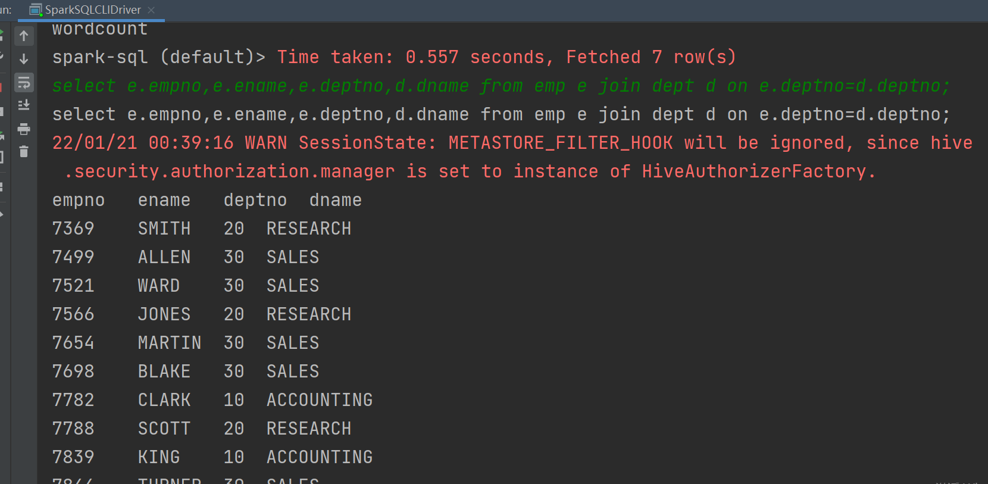Print the console output
Image resolution: width=988 pixels, height=484 pixels.
pyautogui.click(x=24, y=129)
